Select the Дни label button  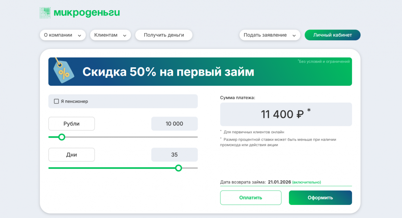71,155
